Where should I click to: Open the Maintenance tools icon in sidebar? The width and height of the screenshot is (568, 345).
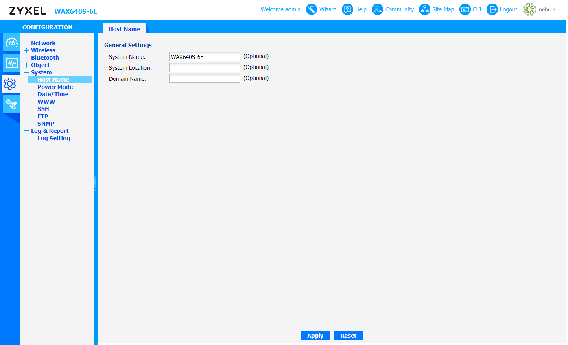(12, 104)
